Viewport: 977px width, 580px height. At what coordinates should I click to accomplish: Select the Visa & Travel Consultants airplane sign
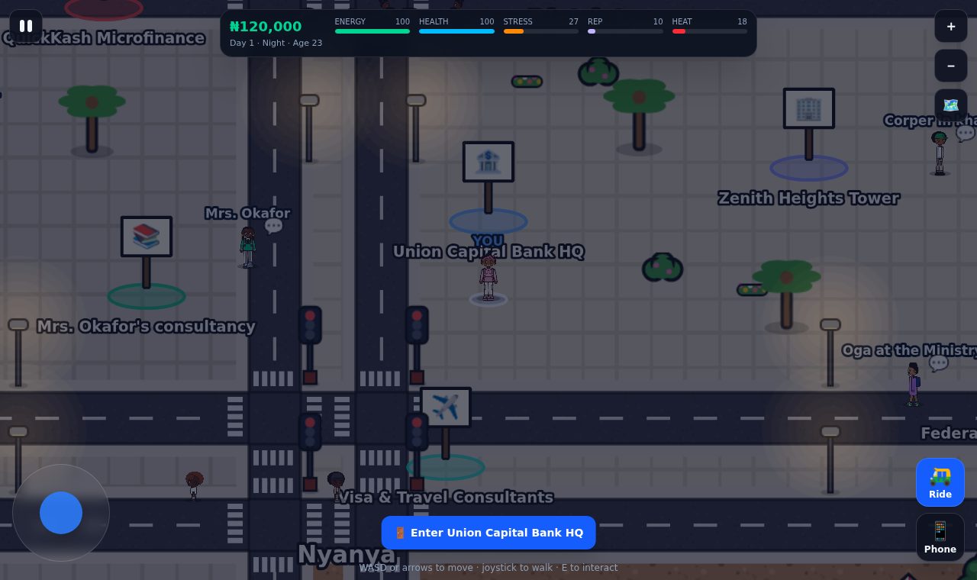point(446,408)
